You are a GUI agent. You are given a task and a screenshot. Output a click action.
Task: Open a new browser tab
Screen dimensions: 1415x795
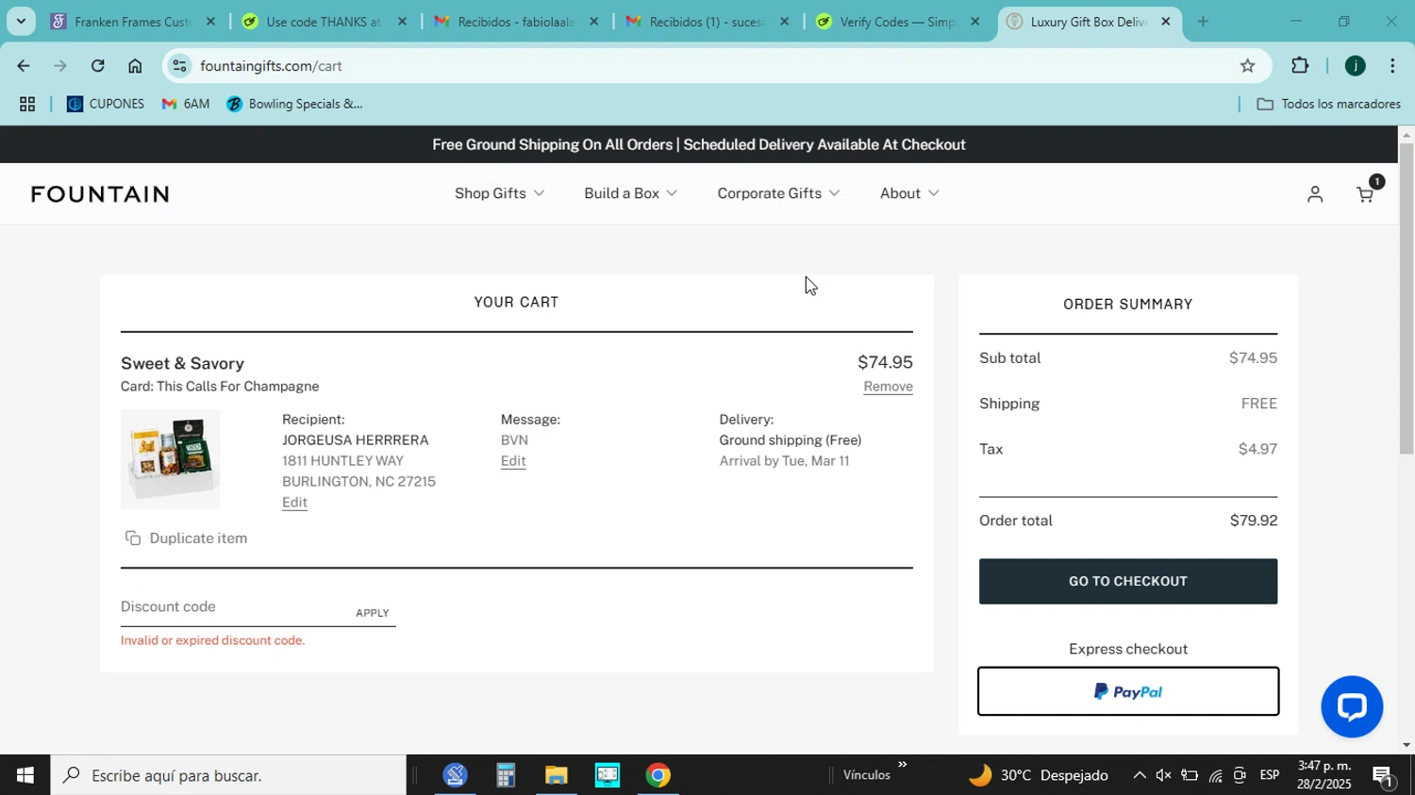coord(1203,22)
